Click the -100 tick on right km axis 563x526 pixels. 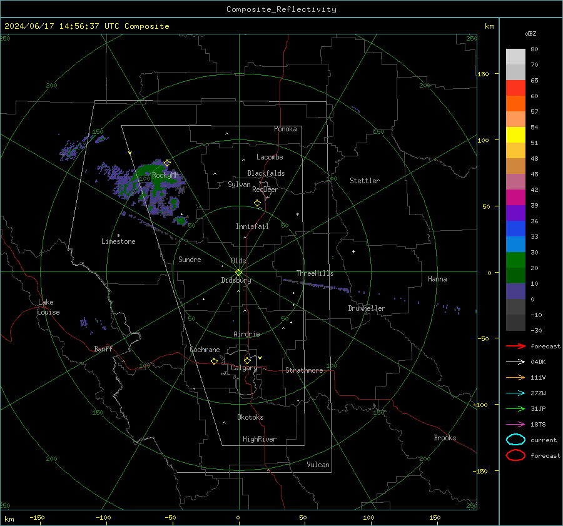[x=480, y=405]
